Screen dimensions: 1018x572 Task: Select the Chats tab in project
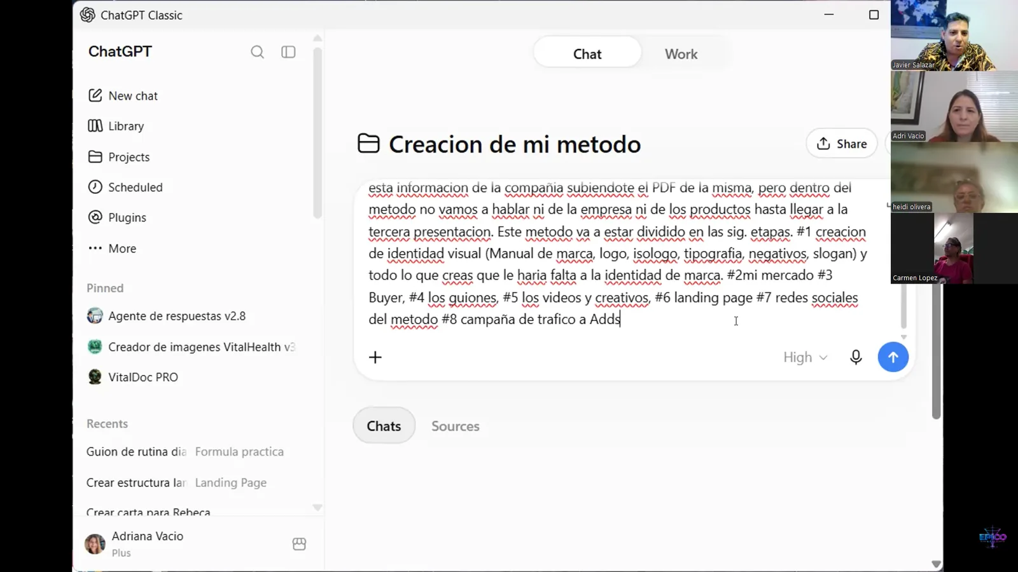tap(384, 426)
